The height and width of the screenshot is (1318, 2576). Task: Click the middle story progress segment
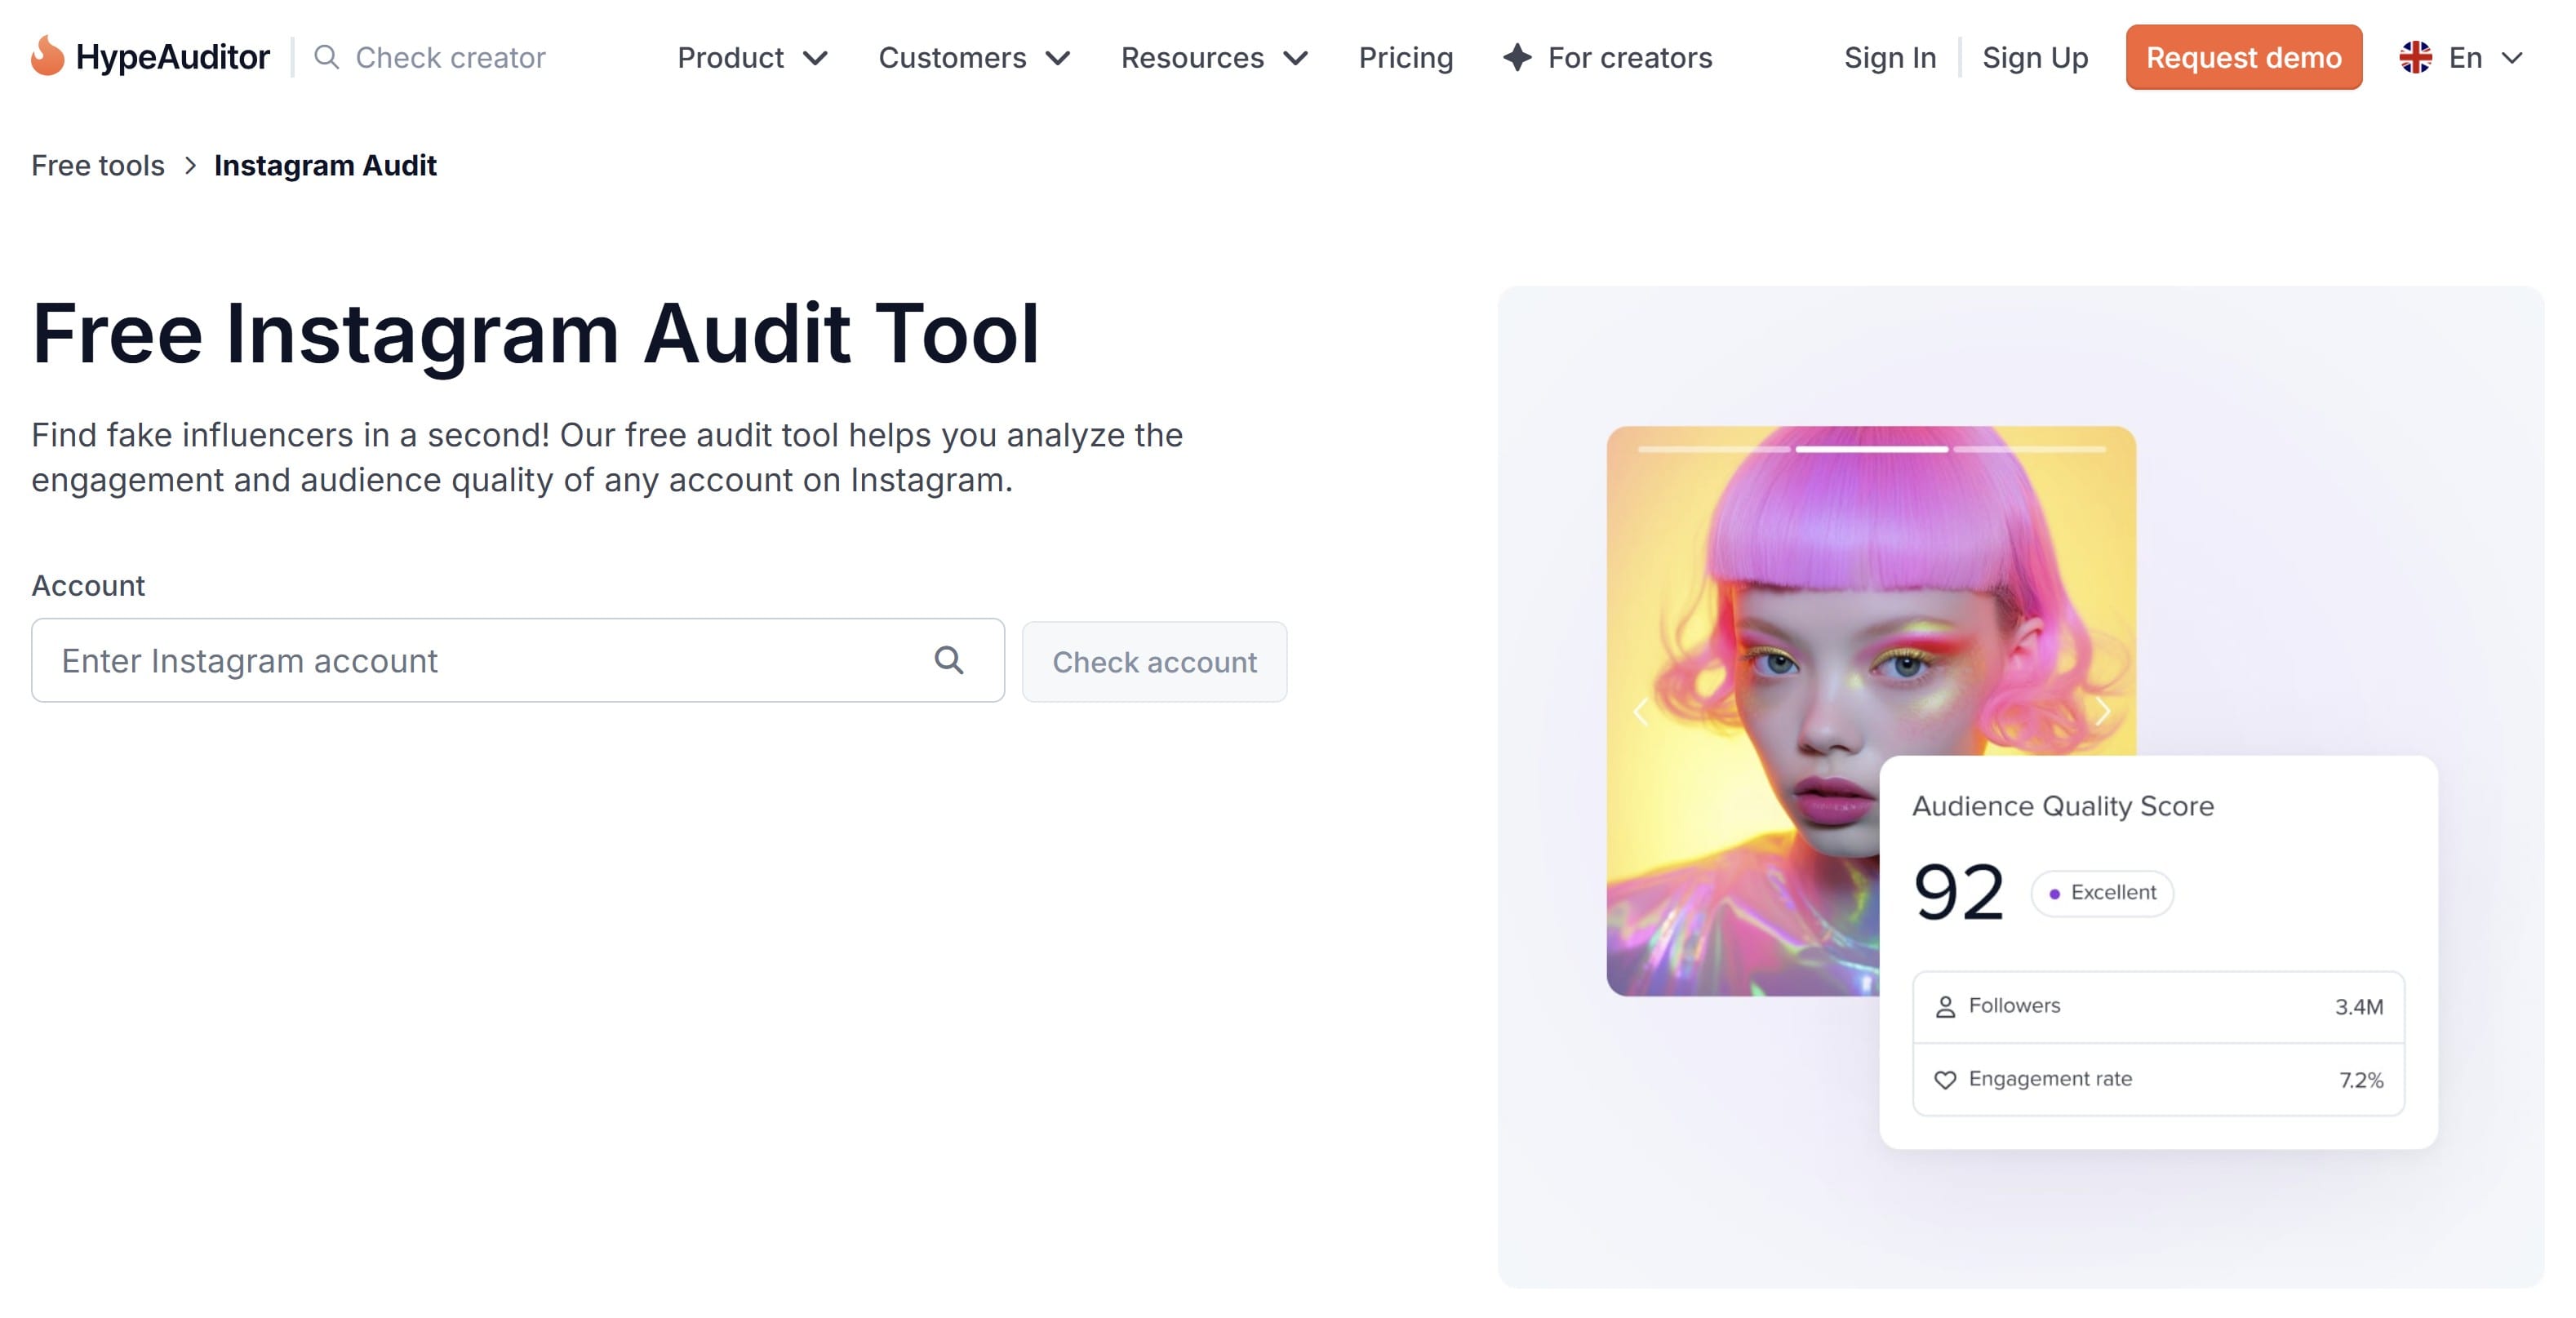tap(1871, 450)
